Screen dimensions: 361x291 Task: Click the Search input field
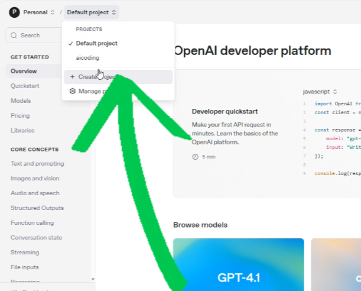point(34,35)
